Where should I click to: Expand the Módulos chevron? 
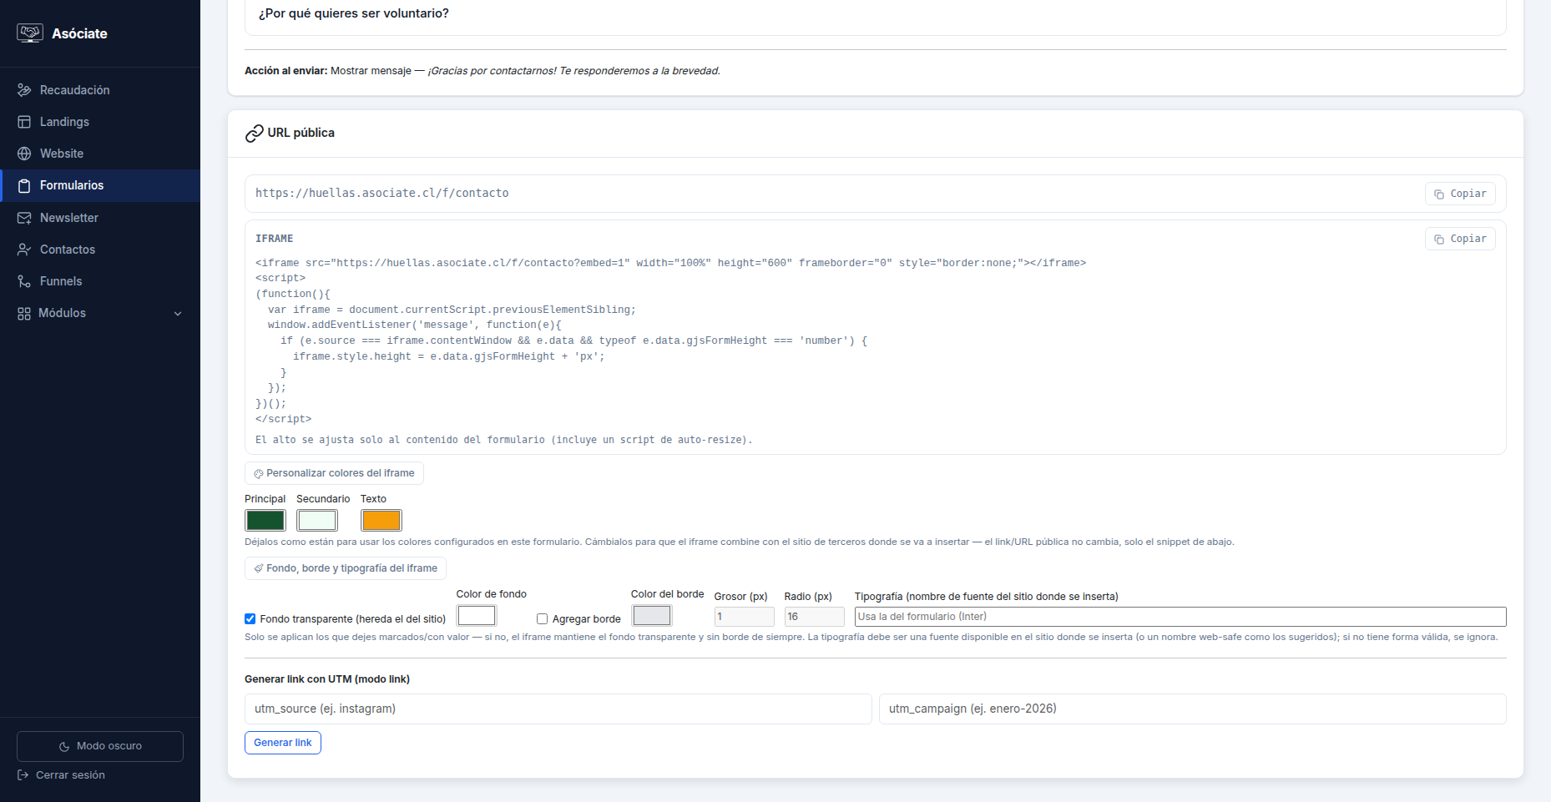(178, 314)
